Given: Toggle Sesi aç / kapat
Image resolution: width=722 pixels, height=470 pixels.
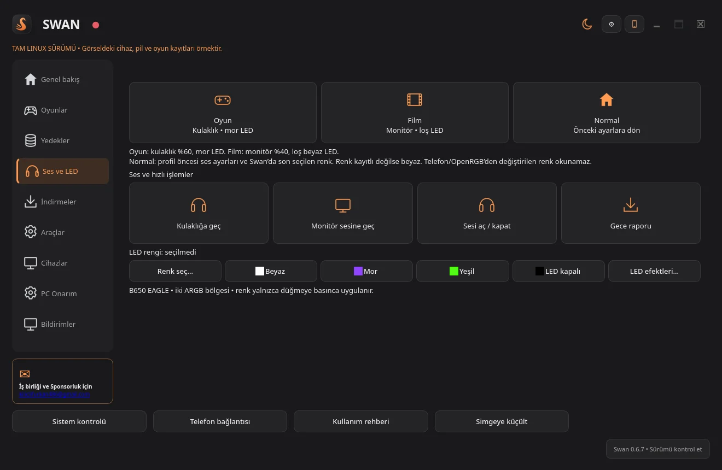Looking at the screenshot, I should [487, 213].
